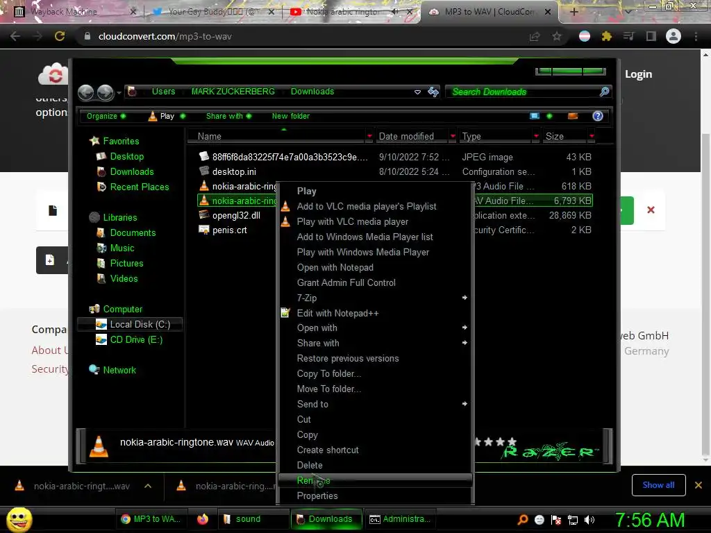Viewport: 711px width, 533px height.
Task: Refresh the Downloads folder address bar
Action: click(433, 92)
